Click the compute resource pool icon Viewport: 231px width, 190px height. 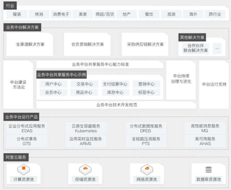(23, 169)
